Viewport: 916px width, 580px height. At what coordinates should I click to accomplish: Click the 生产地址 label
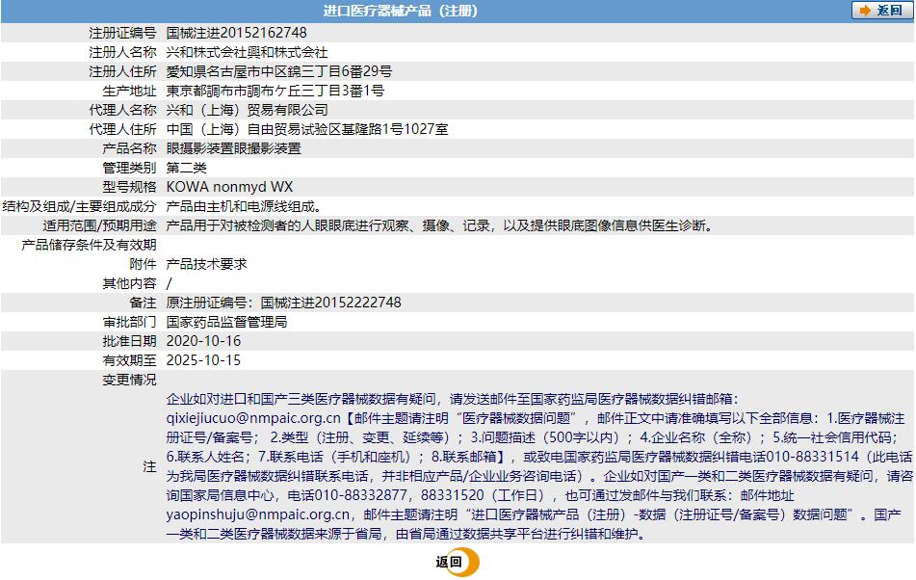pyautogui.click(x=129, y=91)
